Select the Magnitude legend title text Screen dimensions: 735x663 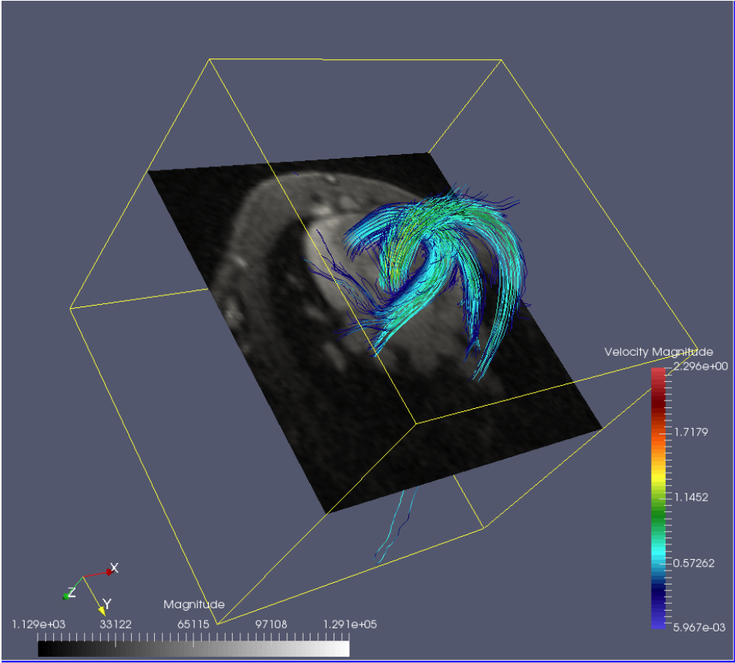(194, 604)
